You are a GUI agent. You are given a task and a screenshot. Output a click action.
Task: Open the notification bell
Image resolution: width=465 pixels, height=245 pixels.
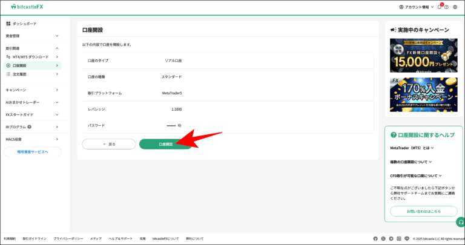439,7
